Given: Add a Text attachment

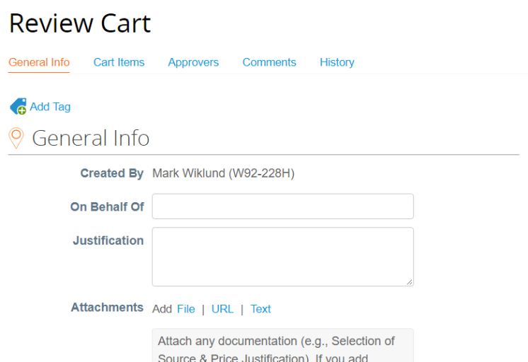Looking at the screenshot, I should [260, 309].
